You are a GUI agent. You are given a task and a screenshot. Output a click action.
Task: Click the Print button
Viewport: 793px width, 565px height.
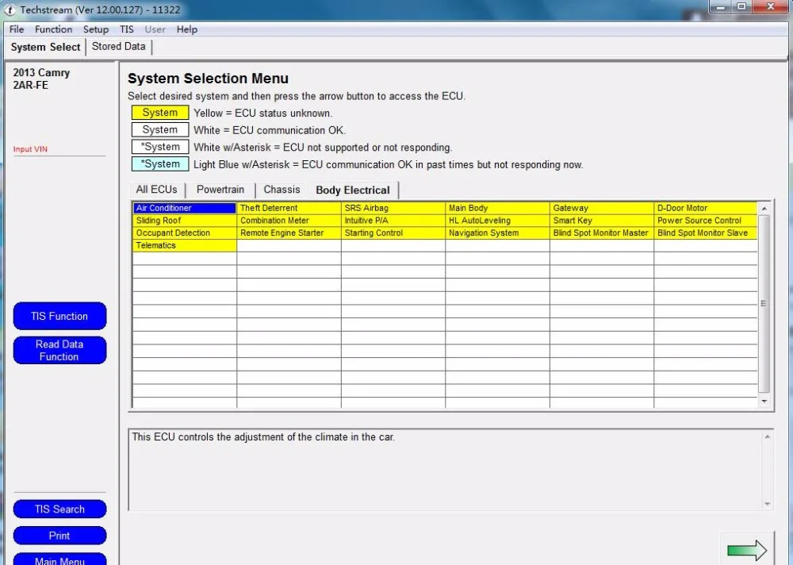(59, 536)
